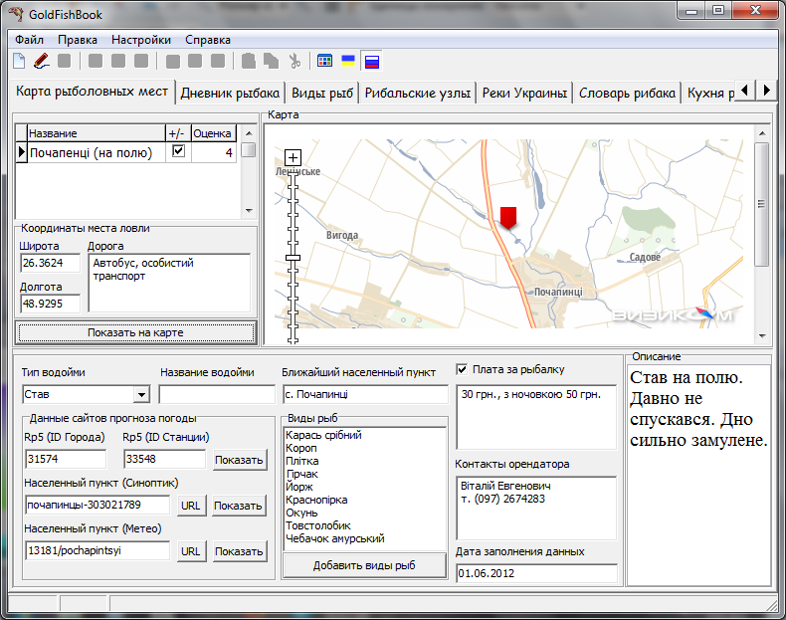Viewport: 786px width, 620px height.
Task: Select the Карта рыболовных мест tab
Action: 92,92
